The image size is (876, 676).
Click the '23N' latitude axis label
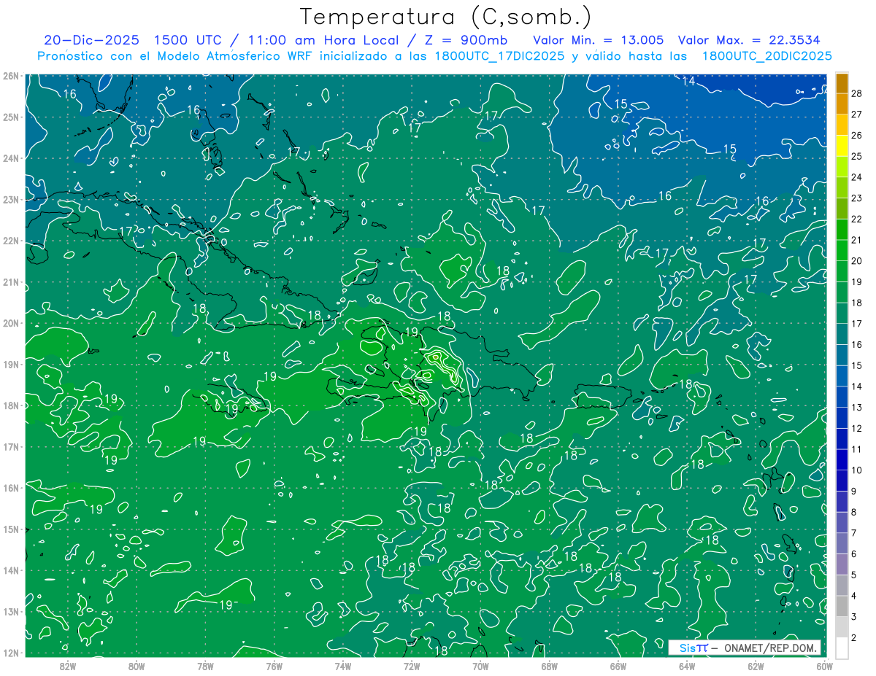(11, 199)
